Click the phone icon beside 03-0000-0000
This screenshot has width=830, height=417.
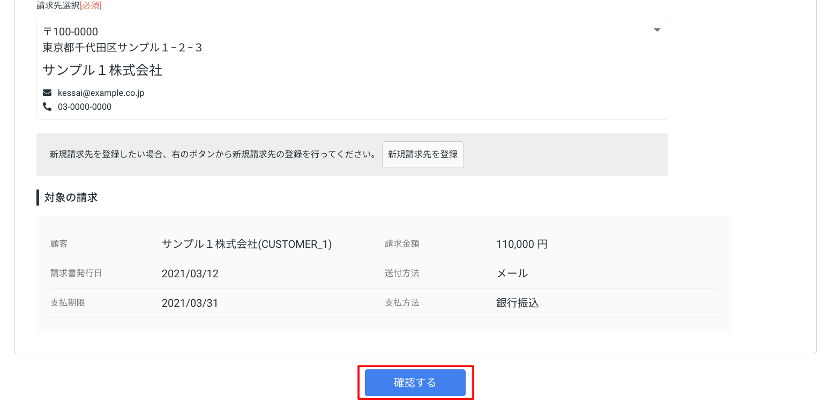[47, 107]
